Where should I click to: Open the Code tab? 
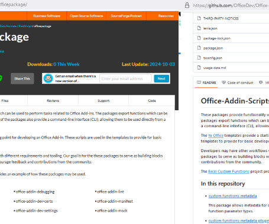pos(152,101)
